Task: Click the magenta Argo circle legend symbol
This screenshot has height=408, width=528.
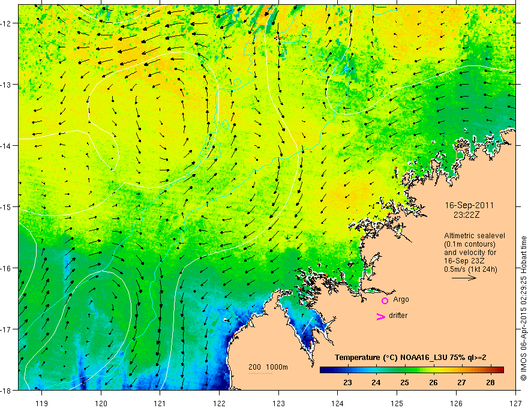Action: click(385, 301)
